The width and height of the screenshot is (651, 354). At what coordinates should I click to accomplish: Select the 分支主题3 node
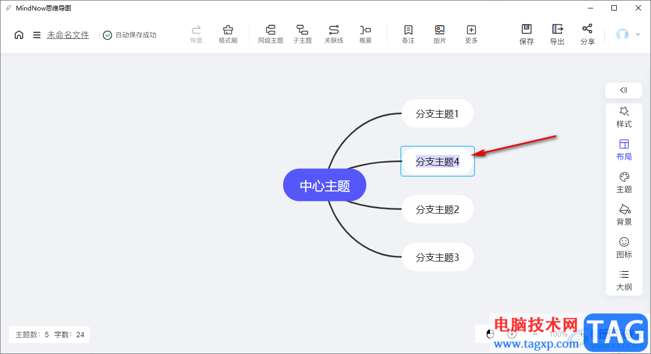[438, 257]
